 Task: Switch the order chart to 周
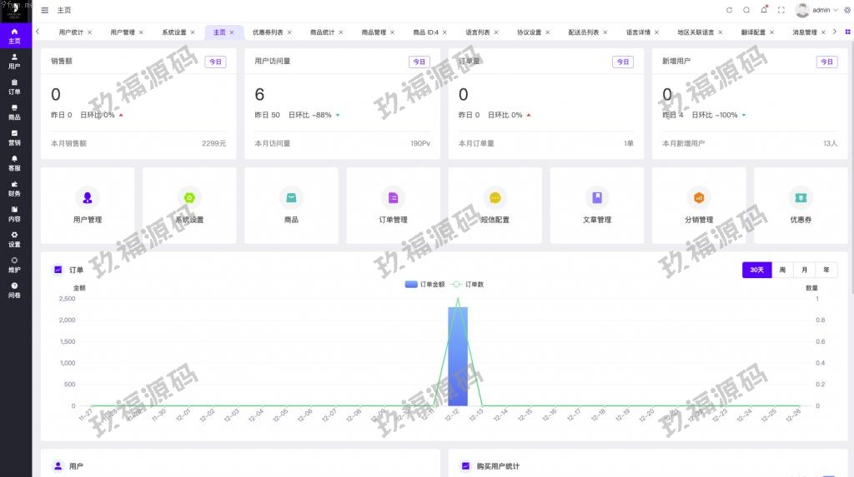[x=782, y=270]
